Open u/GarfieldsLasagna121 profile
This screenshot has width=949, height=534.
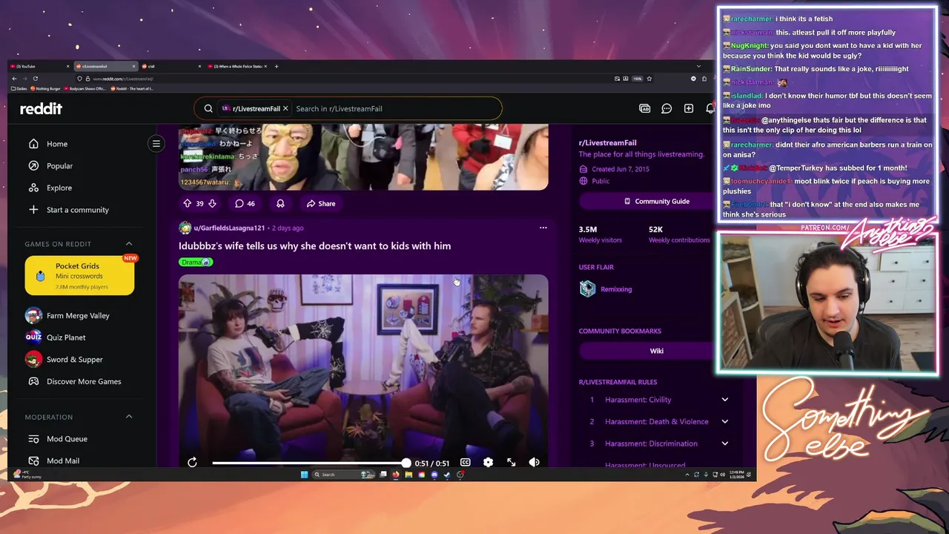pyautogui.click(x=229, y=228)
